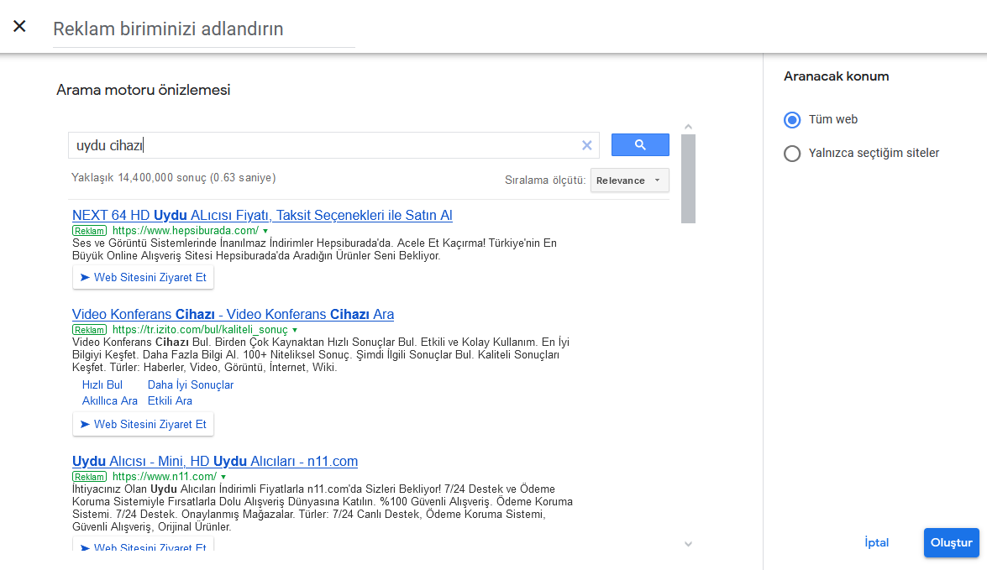Click the İptal button
This screenshot has width=987, height=570.
click(x=876, y=542)
